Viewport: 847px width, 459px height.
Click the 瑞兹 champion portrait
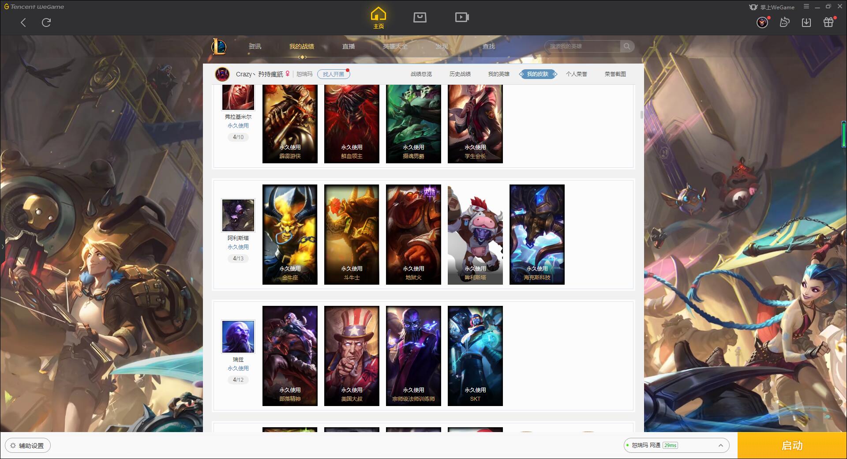click(x=238, y=337)
